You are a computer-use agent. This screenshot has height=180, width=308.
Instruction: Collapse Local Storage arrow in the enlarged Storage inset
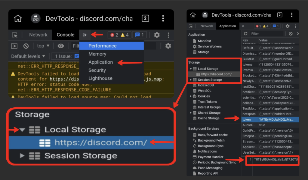tap(22, 130)
